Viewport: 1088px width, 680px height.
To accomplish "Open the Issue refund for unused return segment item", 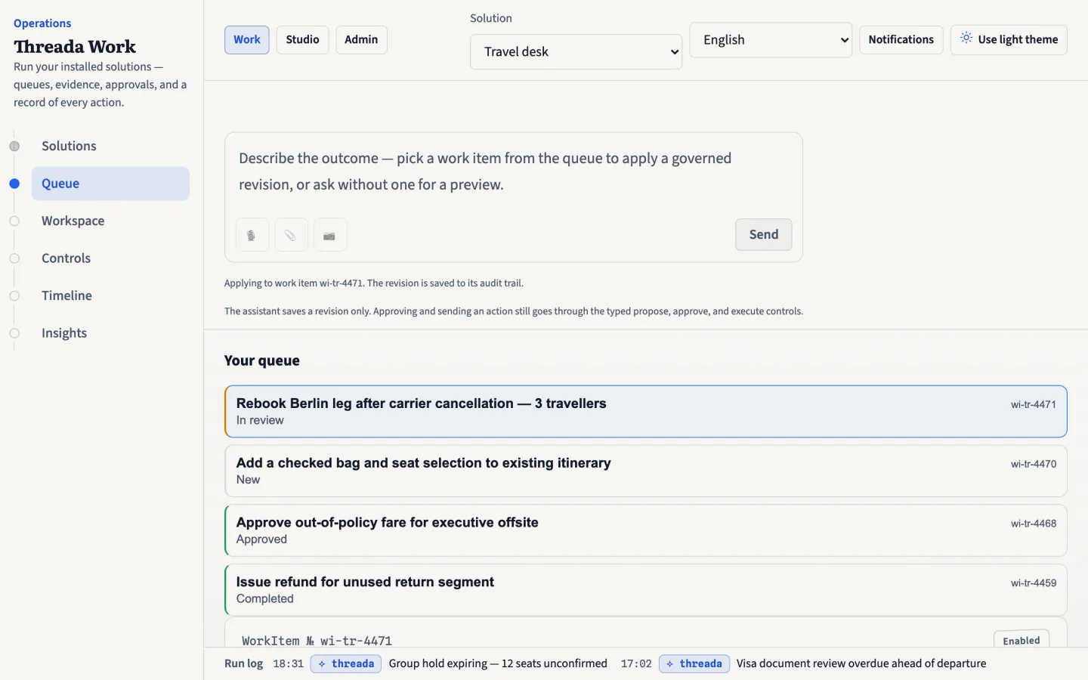I will pos(646,590).
